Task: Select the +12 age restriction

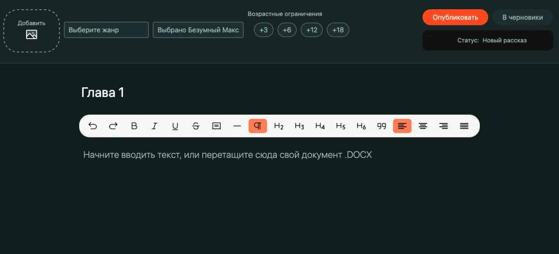Action: pos(312,30)
